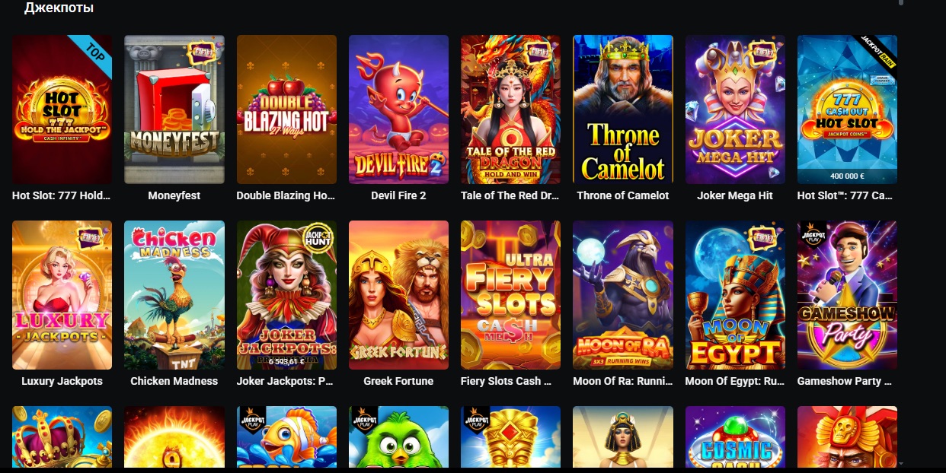Open Moon Of Ra Running Wins tile

point(623,295)
